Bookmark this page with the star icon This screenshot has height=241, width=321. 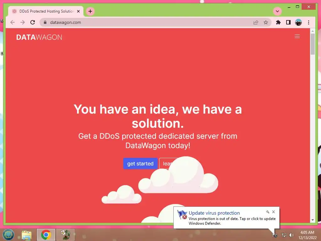pos(266,22)
